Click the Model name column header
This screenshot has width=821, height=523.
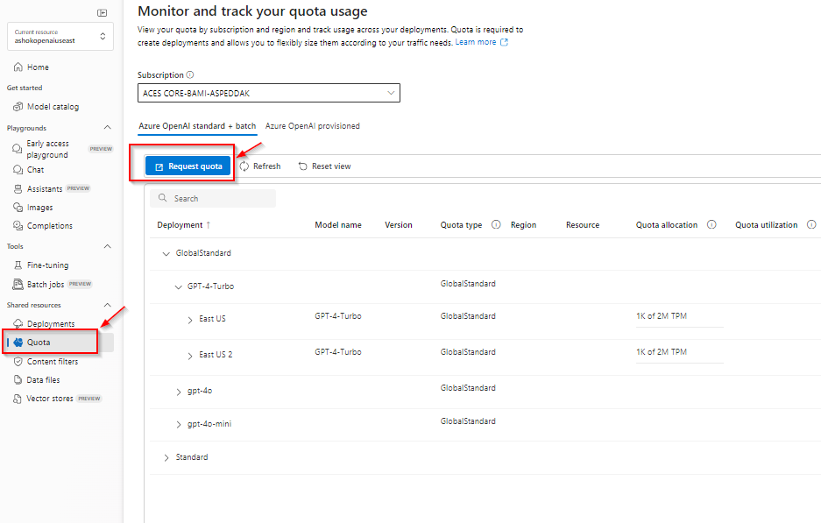pos(338,224)
